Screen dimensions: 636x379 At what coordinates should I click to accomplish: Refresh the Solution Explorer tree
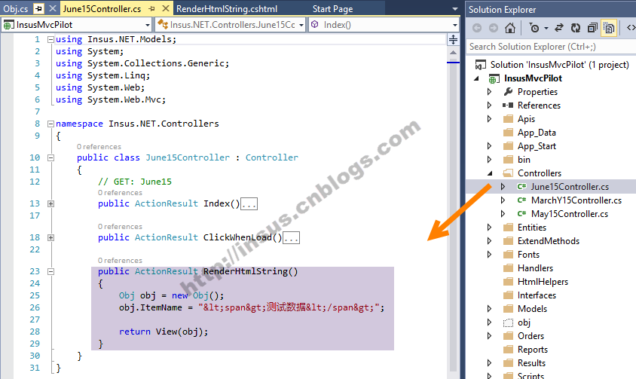[576, 28]
